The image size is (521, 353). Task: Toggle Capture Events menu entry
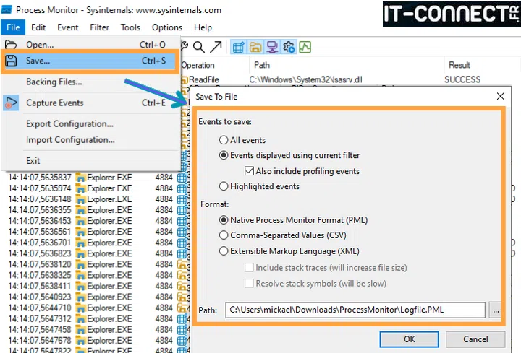[x=90, y=103]
